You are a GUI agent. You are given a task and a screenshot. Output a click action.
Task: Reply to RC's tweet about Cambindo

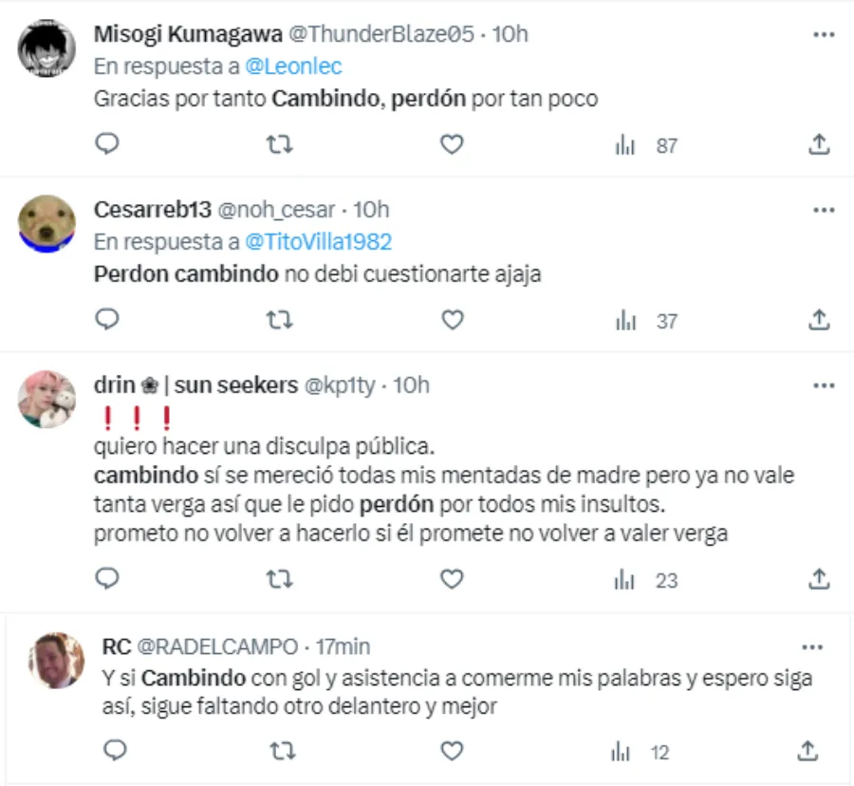[115, 752]
